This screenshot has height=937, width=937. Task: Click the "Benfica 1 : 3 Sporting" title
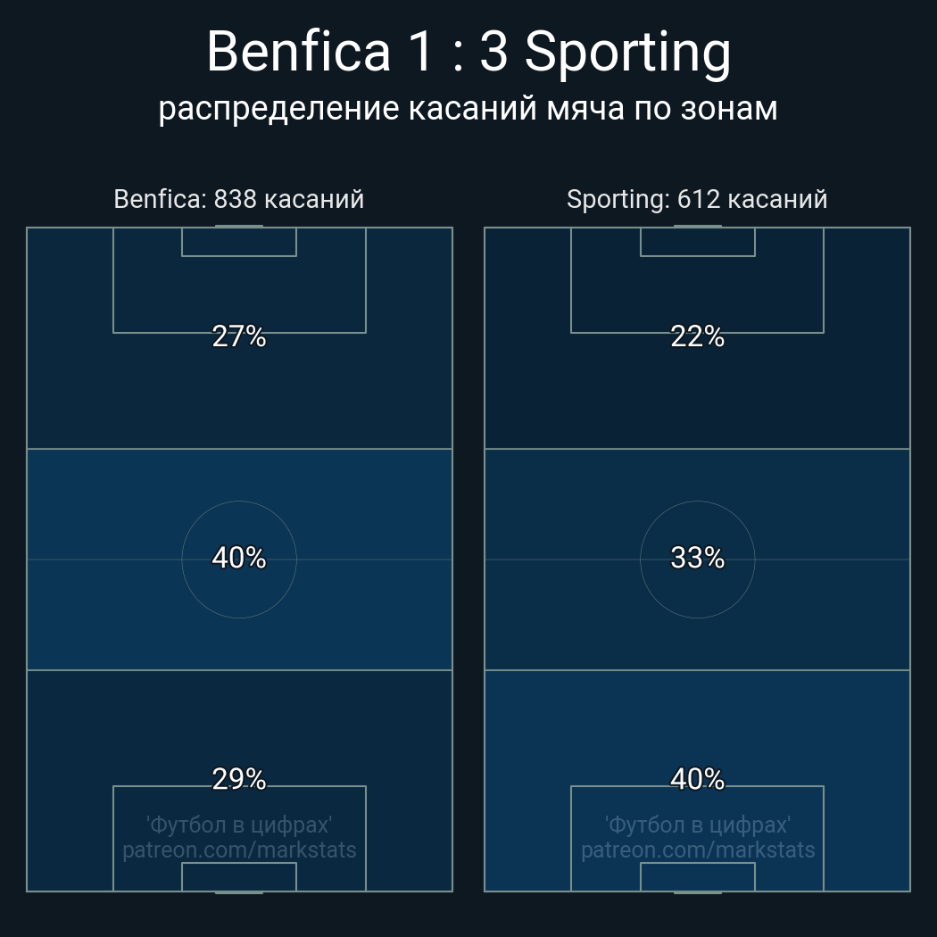click(468, 52)
